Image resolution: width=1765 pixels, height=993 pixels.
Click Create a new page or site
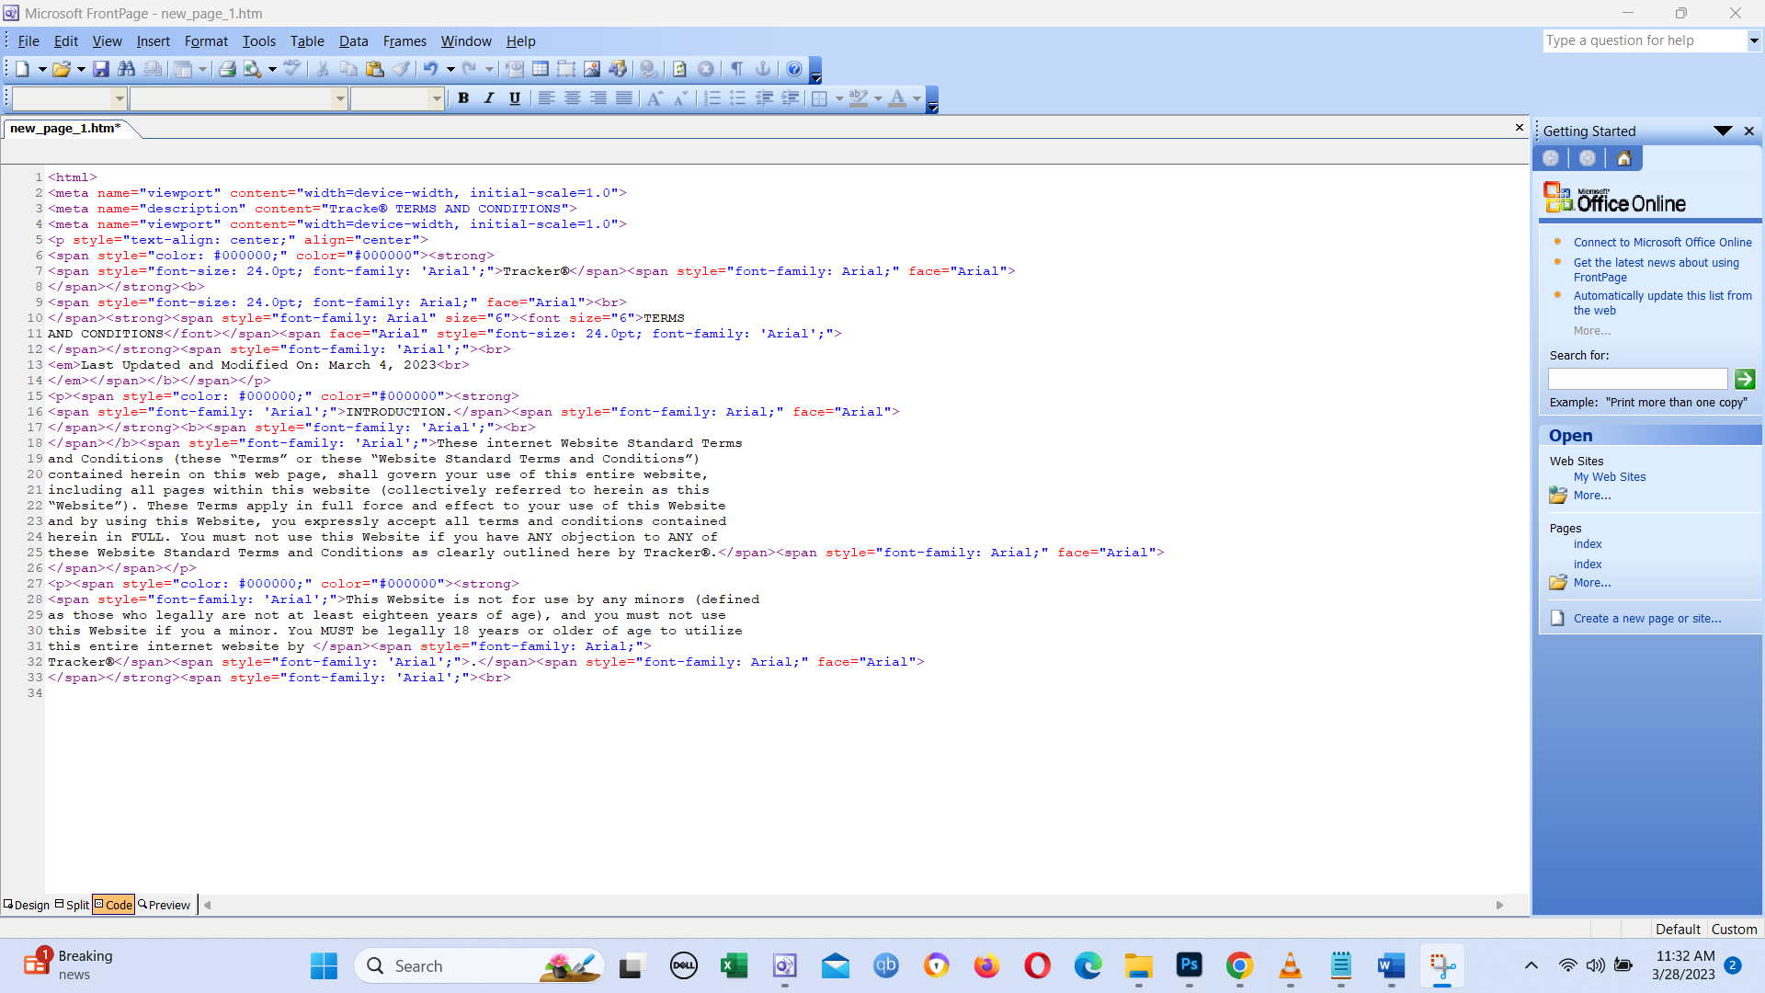click(1647, 618)
